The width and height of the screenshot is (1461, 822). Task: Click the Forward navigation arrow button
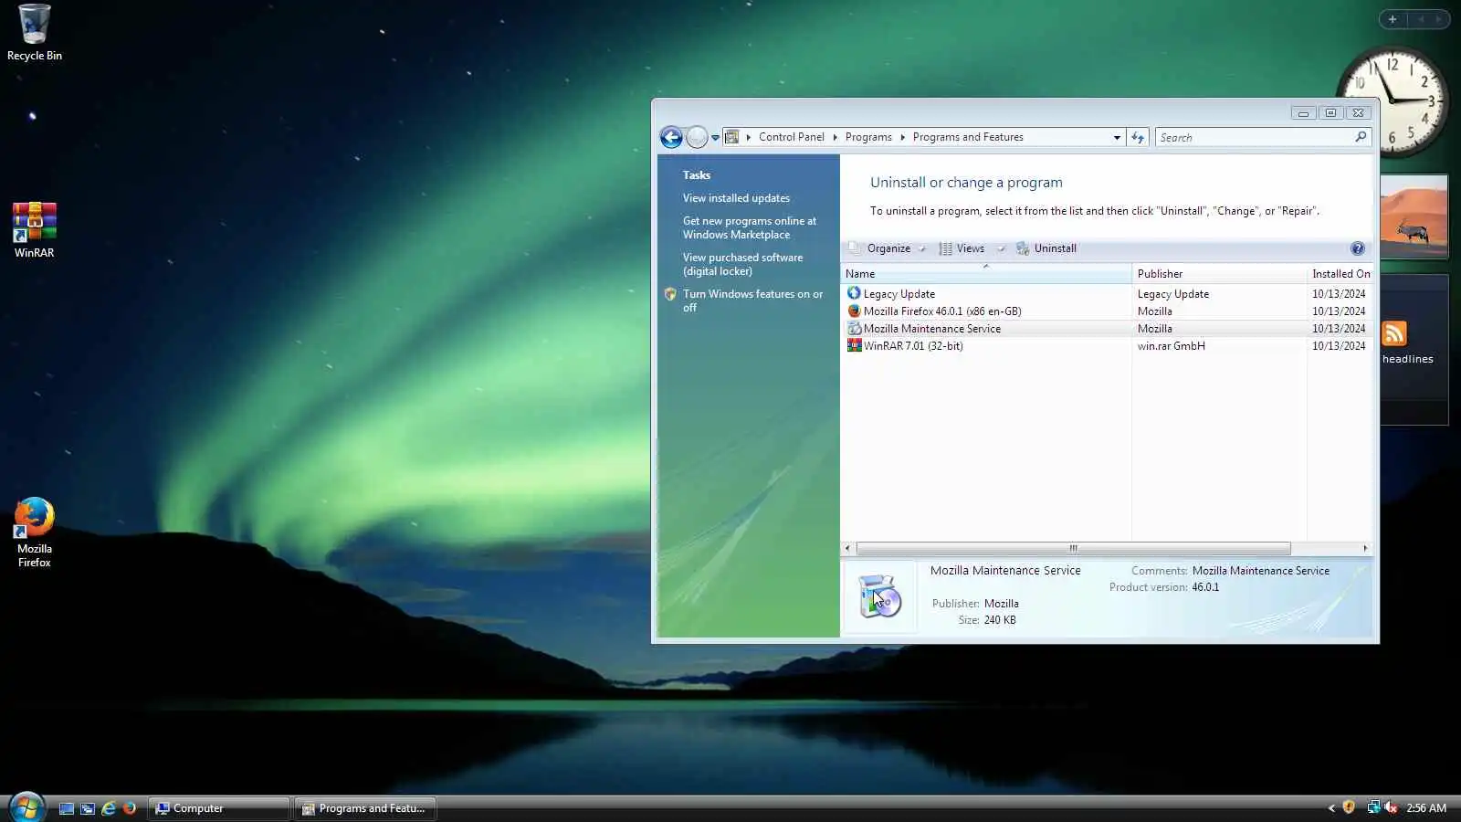tap(697, 137)
